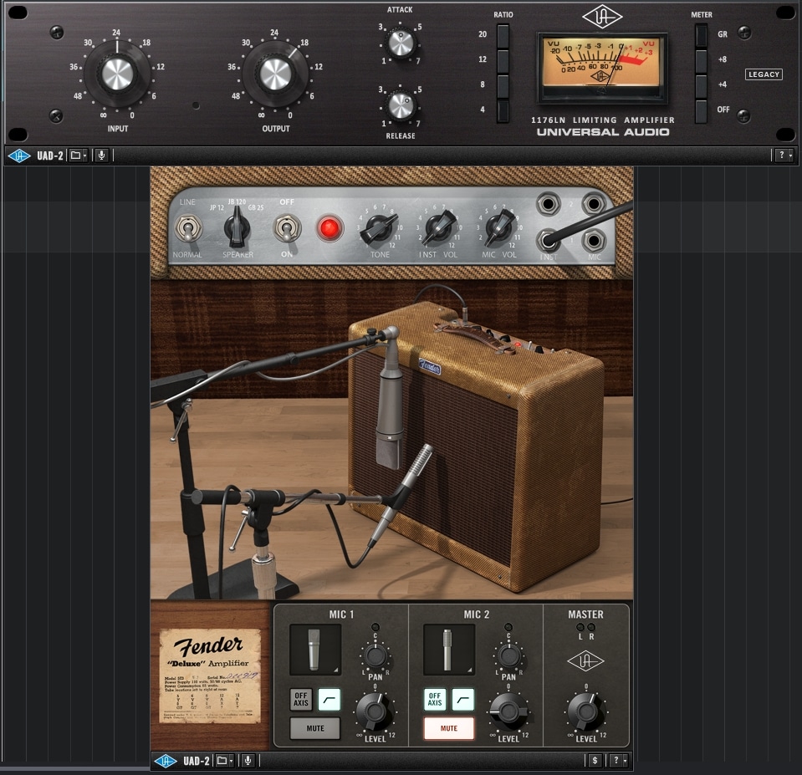The width and height of the screenshot is (802, 775).
Task: Open MIC 1 microphone selector thumbnail
Action: click(x=315, y=650)
